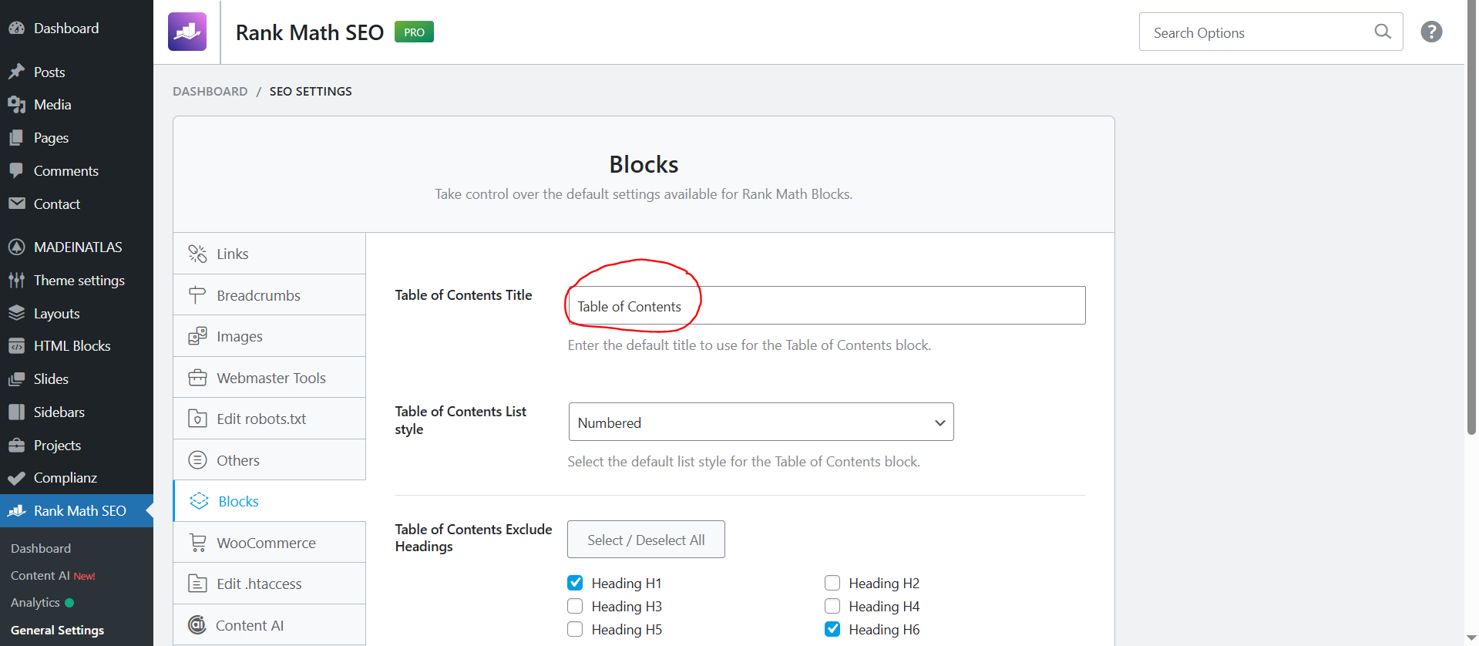Check the Heading H3 checkbox

coord(575,606)
